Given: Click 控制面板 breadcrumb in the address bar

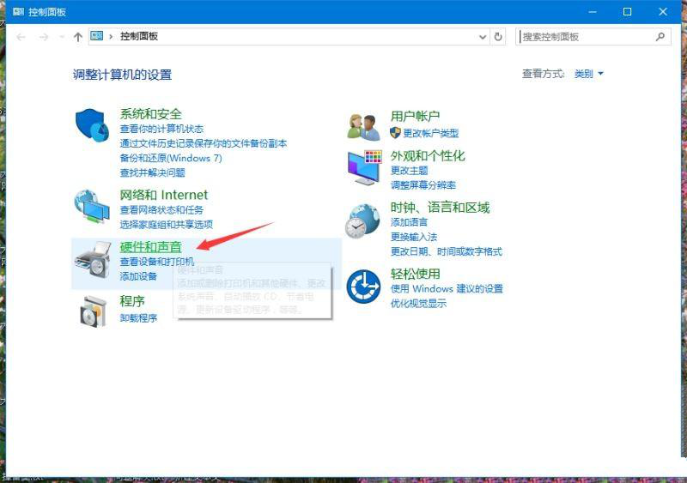Looking at the screenshot, I should pyautogui.click(x=138, y=37).
